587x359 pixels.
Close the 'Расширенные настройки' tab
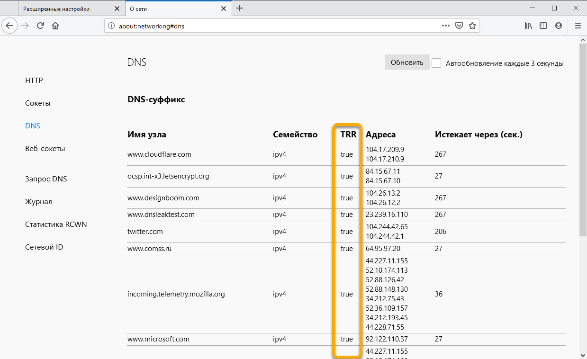pos(116,9)
